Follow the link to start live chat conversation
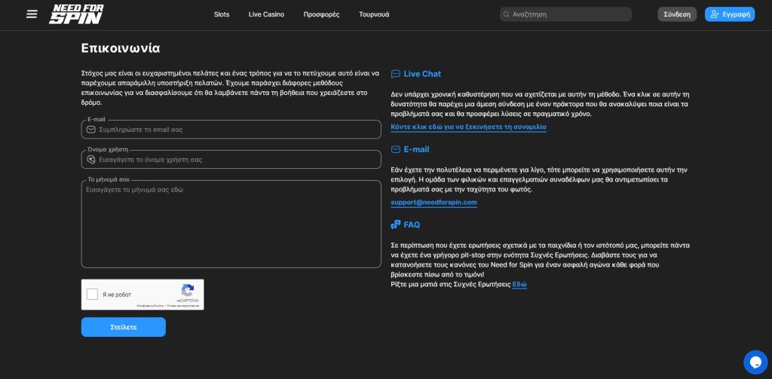The width and height of the screenshot is (772, 379). 468,127
